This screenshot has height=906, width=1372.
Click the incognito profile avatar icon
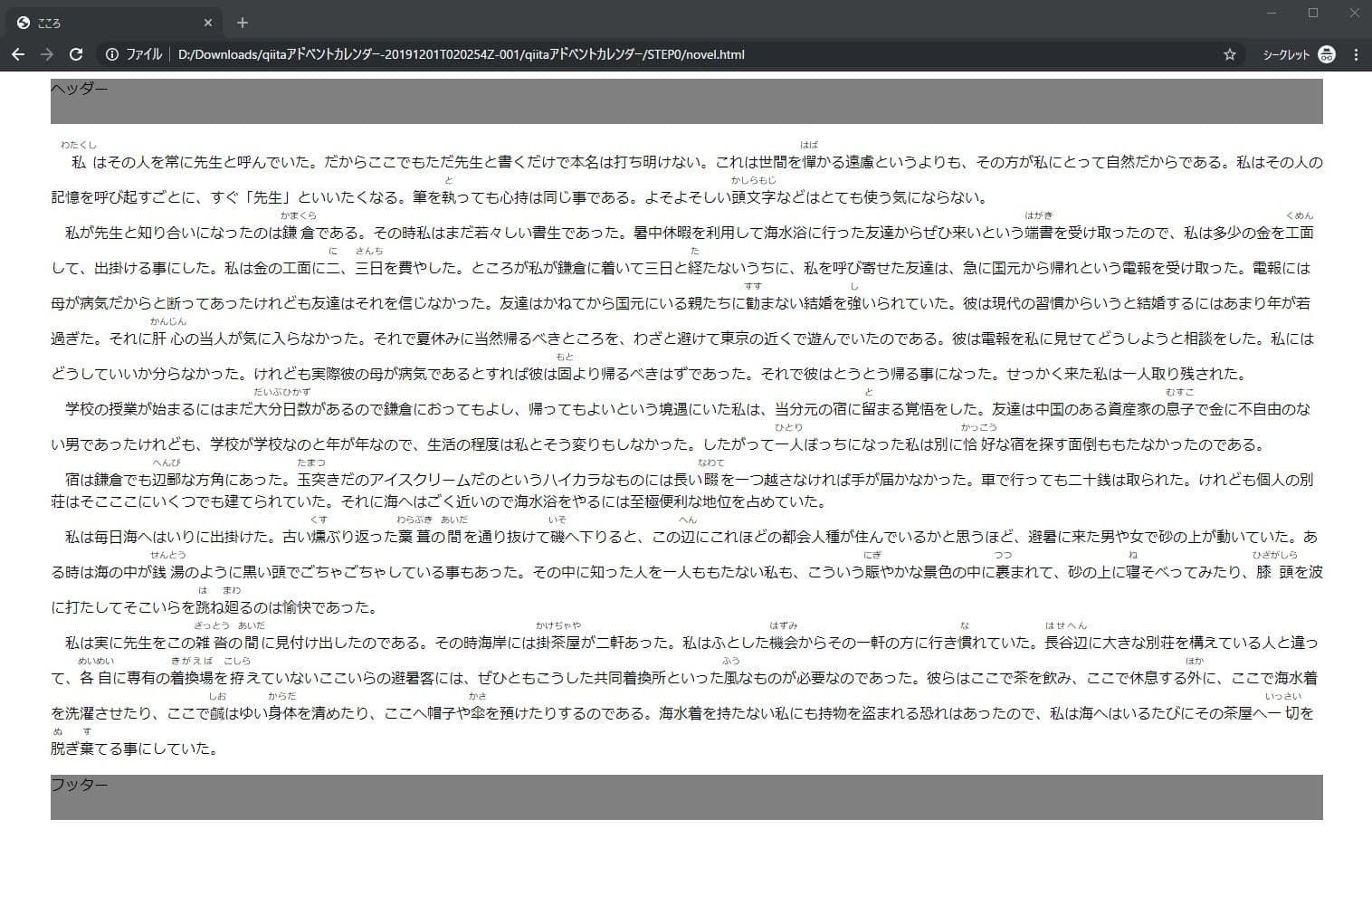point(1327,54)
